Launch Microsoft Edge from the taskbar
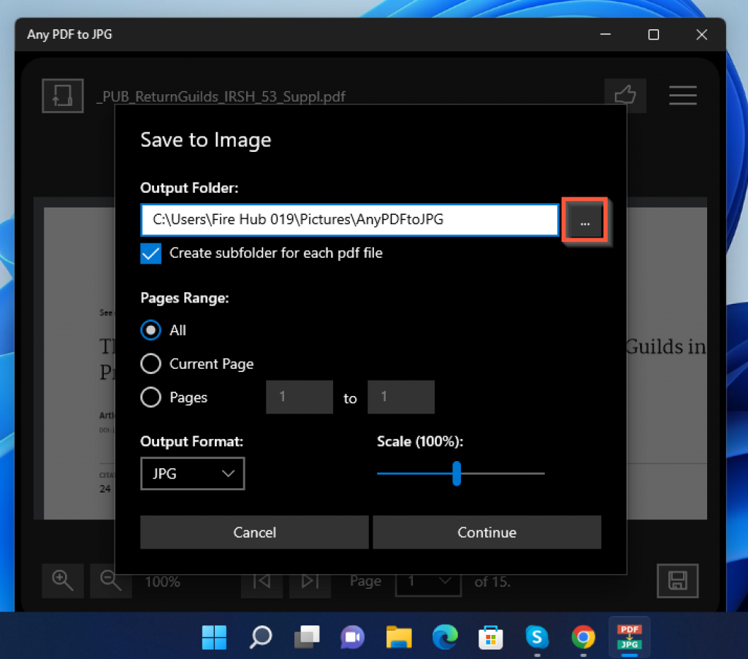748x659 pixels. pyautogui.click(x=445, y=637)
